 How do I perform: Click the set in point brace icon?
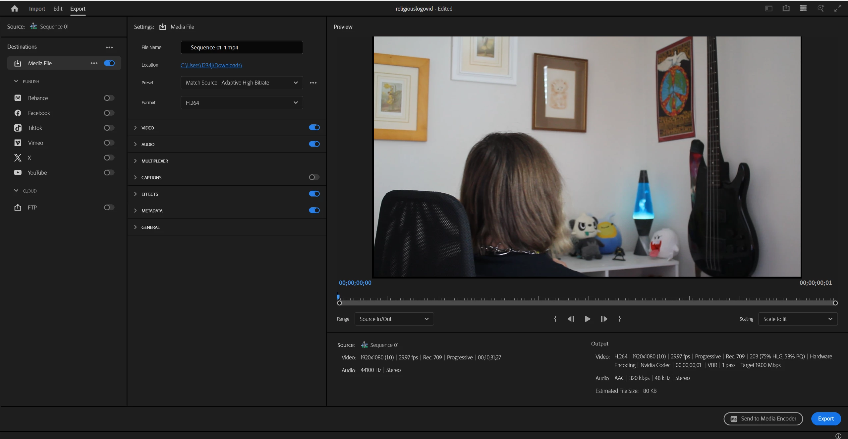[x=555, y=319]
